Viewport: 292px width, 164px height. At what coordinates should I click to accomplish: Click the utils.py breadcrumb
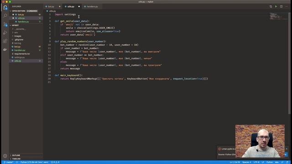(x=51, y=11)
